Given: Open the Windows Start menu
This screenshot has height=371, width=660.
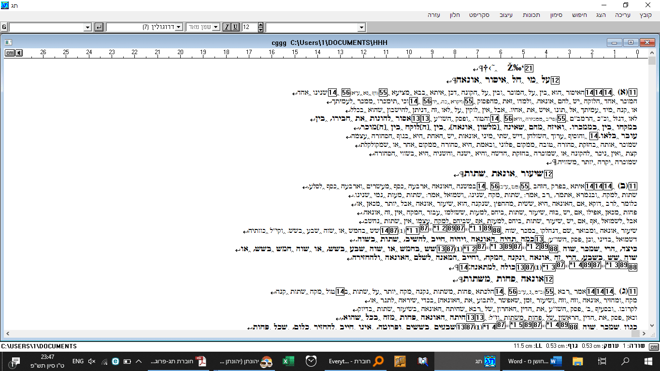Looking at the screenshot, I should click(648, 361).
